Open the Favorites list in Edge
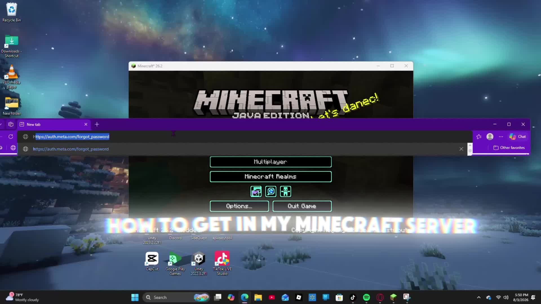Image resolution: width=541 pixels, height=304 pixels. [479, 136]
